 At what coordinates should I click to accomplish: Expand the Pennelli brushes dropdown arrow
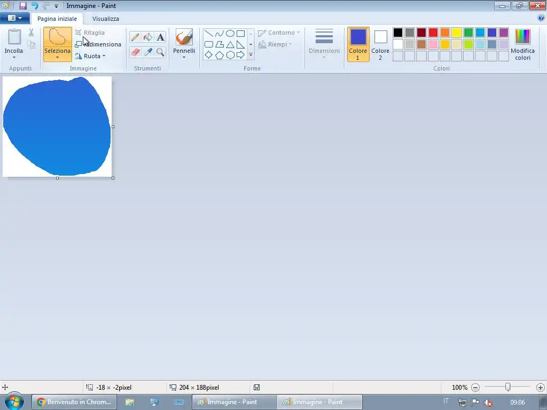tap(184, 58)
